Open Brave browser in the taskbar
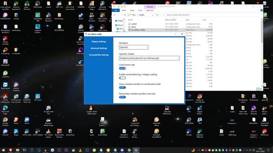The image size is (273, 153). pyautogui.click(x=10, y=150)
